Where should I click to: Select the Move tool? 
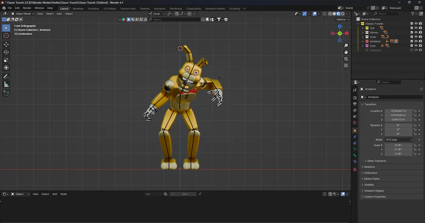click(x=6, y=44)
